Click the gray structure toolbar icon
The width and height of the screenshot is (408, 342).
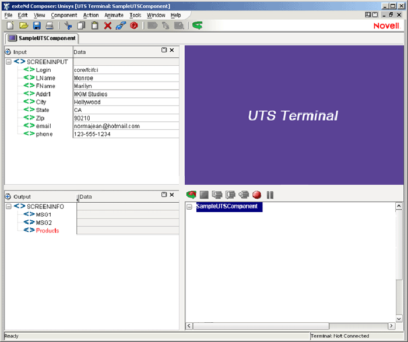point(166,26)
